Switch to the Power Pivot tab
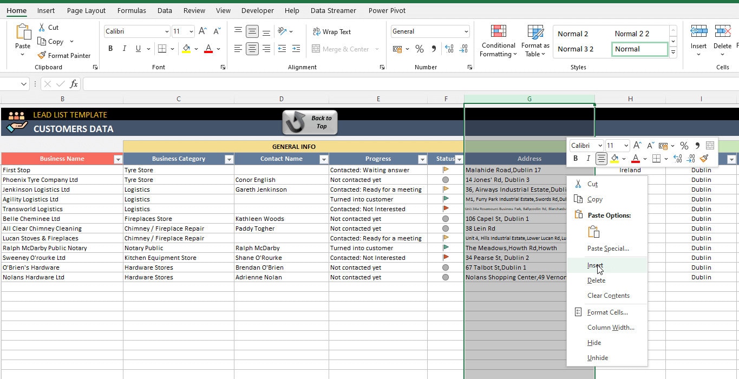 coord(387,10)
